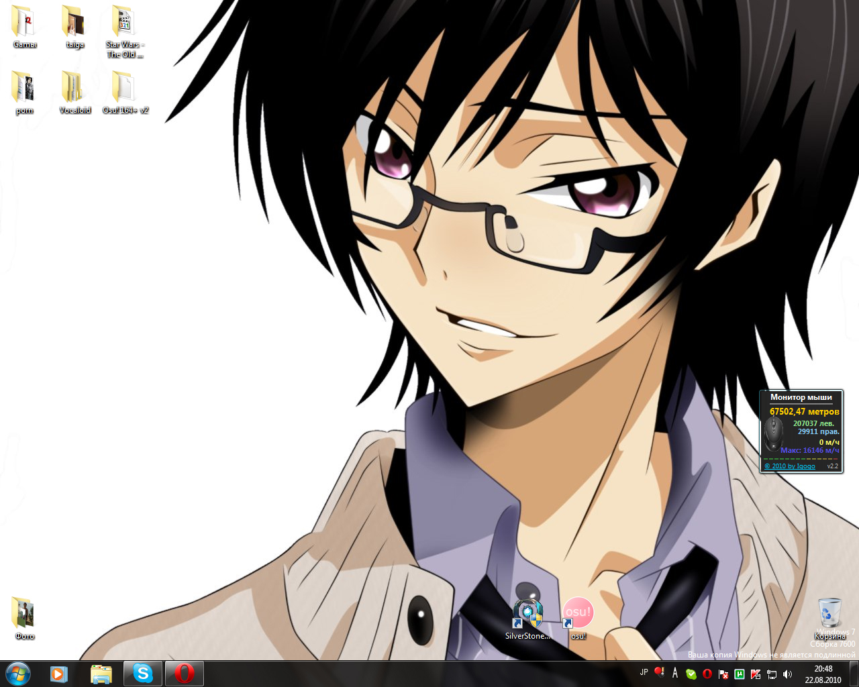Open the Vocaloid folder
859x687 pixels.
click(x=74, y=88)
